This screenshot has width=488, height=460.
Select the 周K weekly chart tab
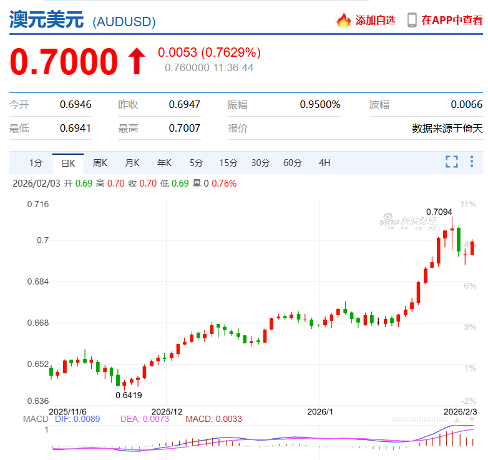click(x=100, y=163)
